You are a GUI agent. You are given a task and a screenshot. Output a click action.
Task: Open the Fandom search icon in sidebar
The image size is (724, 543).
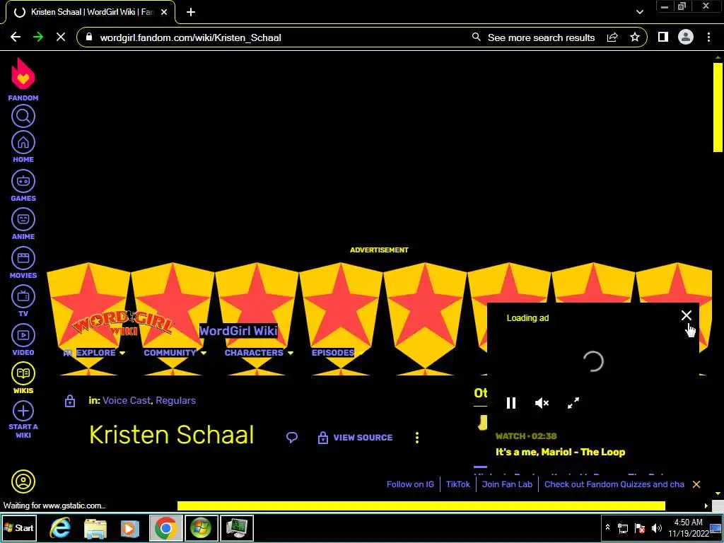pyautogui.click(x=23, y=116)
